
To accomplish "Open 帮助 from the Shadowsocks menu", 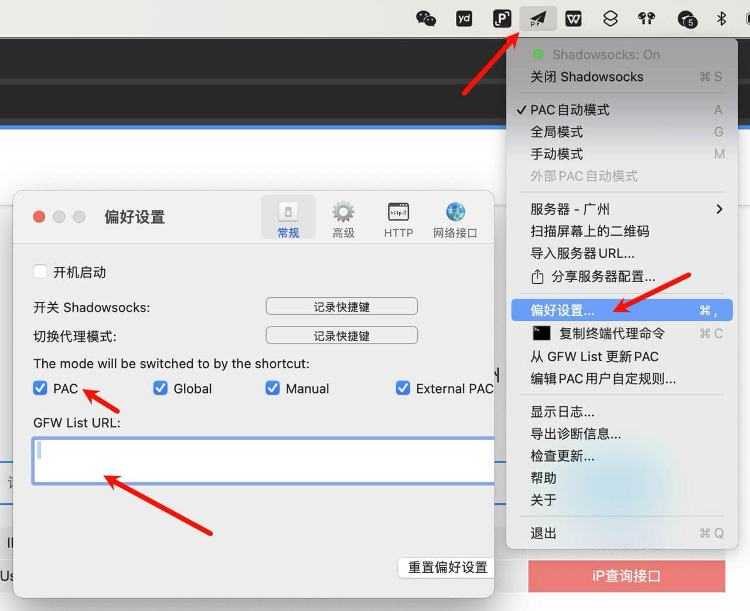I will 622,478.
